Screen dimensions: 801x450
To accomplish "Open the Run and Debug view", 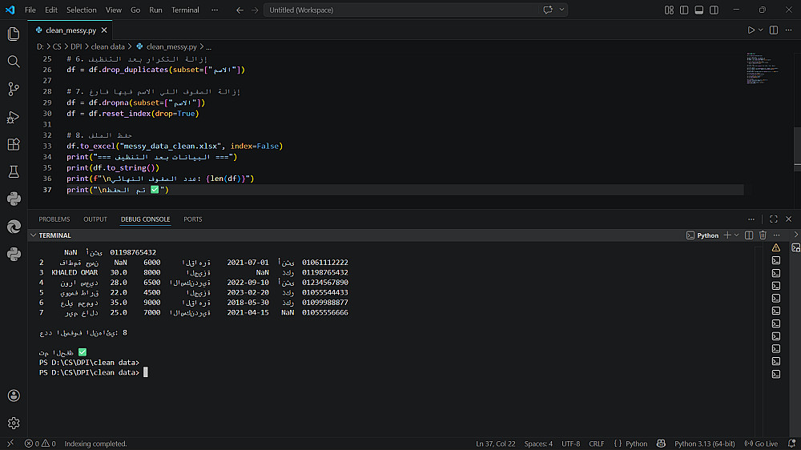I will [x=13, y=117].
